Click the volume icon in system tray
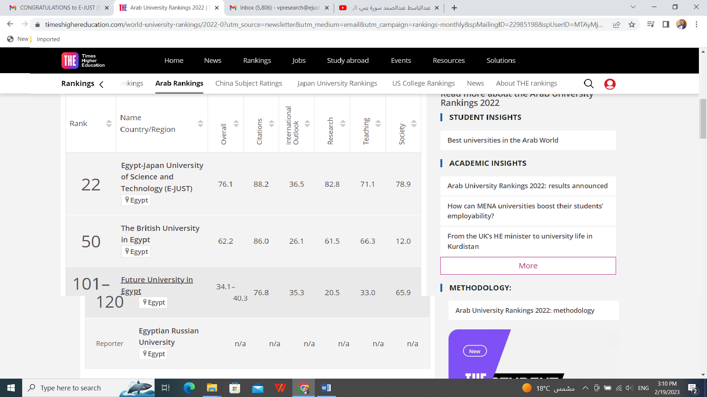Viewport: 707px width, 397px height. [x=629, y=388]
